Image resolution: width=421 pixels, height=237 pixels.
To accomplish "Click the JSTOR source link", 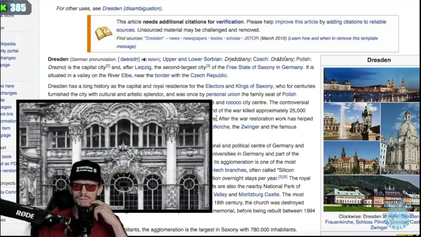I will pos(251,38).
